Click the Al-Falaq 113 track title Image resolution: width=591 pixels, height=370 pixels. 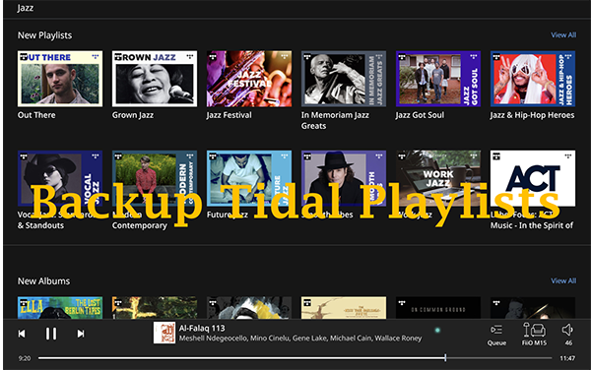202,329
